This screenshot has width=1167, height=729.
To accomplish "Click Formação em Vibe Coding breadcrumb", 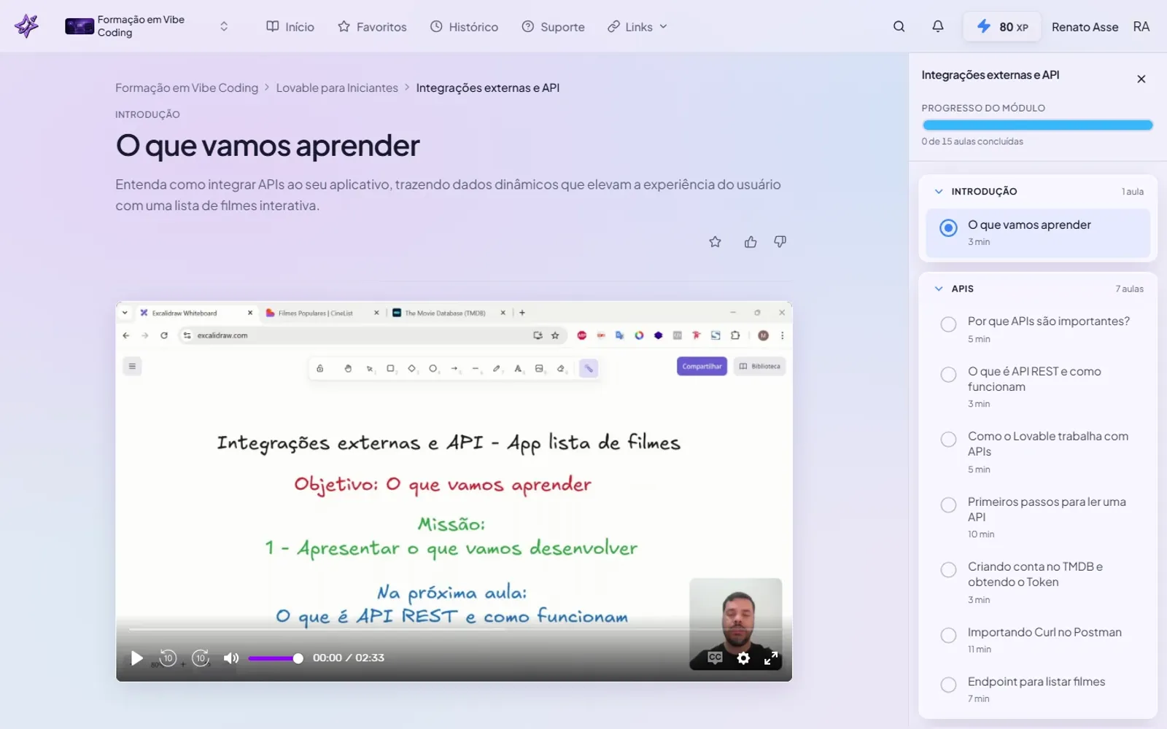I will click(187, 87).
